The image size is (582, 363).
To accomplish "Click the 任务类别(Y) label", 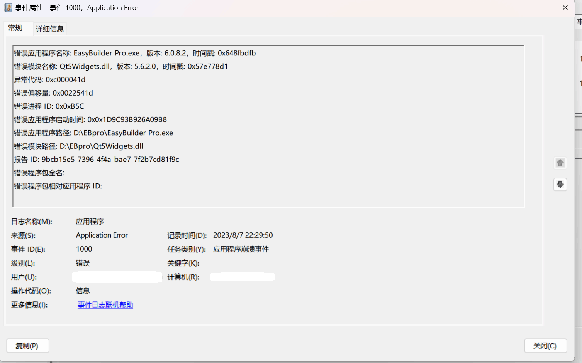I will 187,249.
